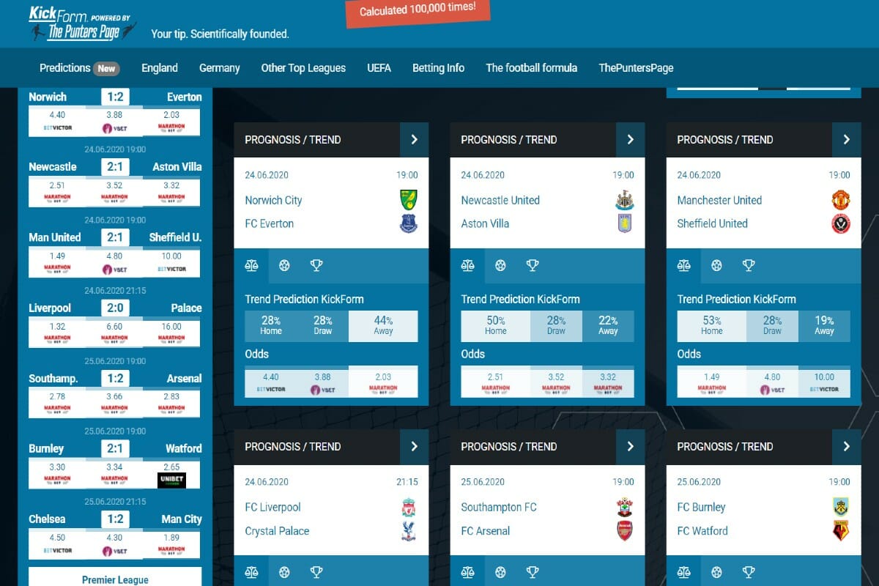Click the FC Everton crest in the prognosis card
Image resolution: width=879 pixels, height=586 pixels.
pyautogui.click(x=408, y=223)
